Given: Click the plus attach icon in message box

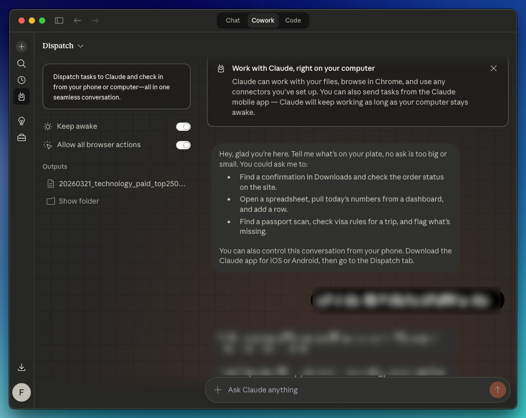Looking at the screenshot, I should [218, 390].
